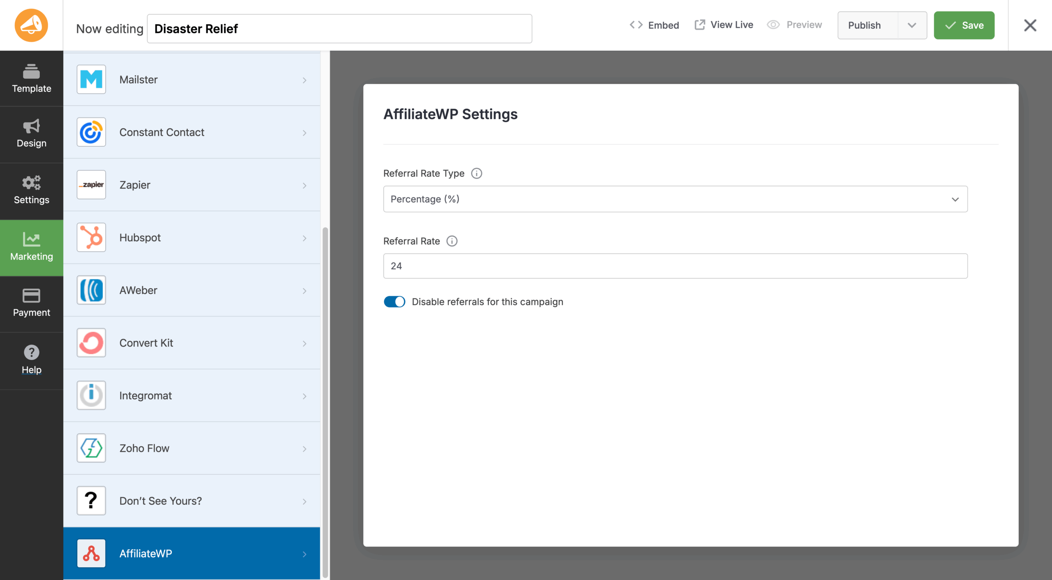Click the orange megaphone logo icon
This screenshot has width=1052, height=580.
click(x=31, y=25)
